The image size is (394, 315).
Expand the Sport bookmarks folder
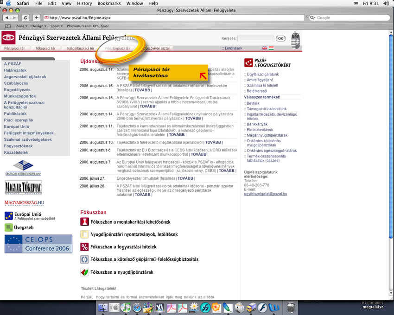[56, 26]
